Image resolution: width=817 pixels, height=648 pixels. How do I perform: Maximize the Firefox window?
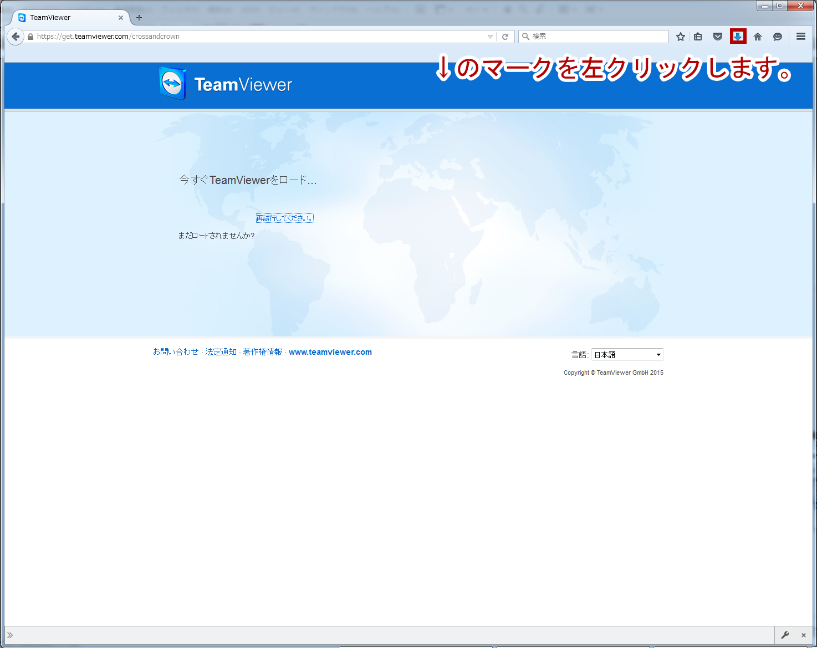pos(780,6)
